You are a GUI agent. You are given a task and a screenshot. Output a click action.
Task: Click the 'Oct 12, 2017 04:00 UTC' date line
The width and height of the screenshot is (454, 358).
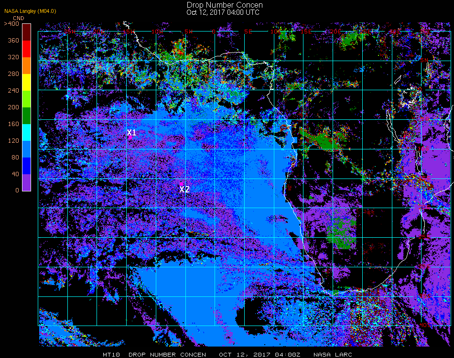[x=223, y=12]
